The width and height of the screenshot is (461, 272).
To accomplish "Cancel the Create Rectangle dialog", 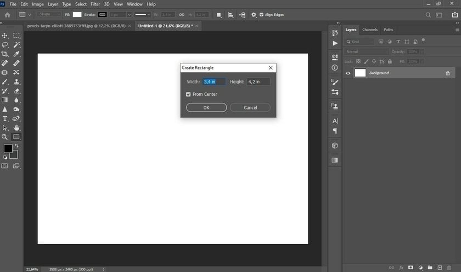I will [250, 108].
